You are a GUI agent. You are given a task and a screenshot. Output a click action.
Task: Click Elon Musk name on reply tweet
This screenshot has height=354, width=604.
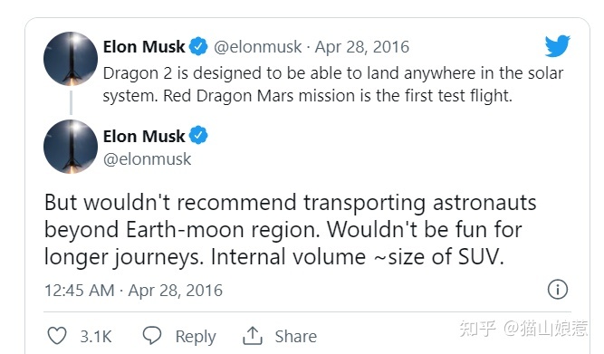(x=144, y=136)
